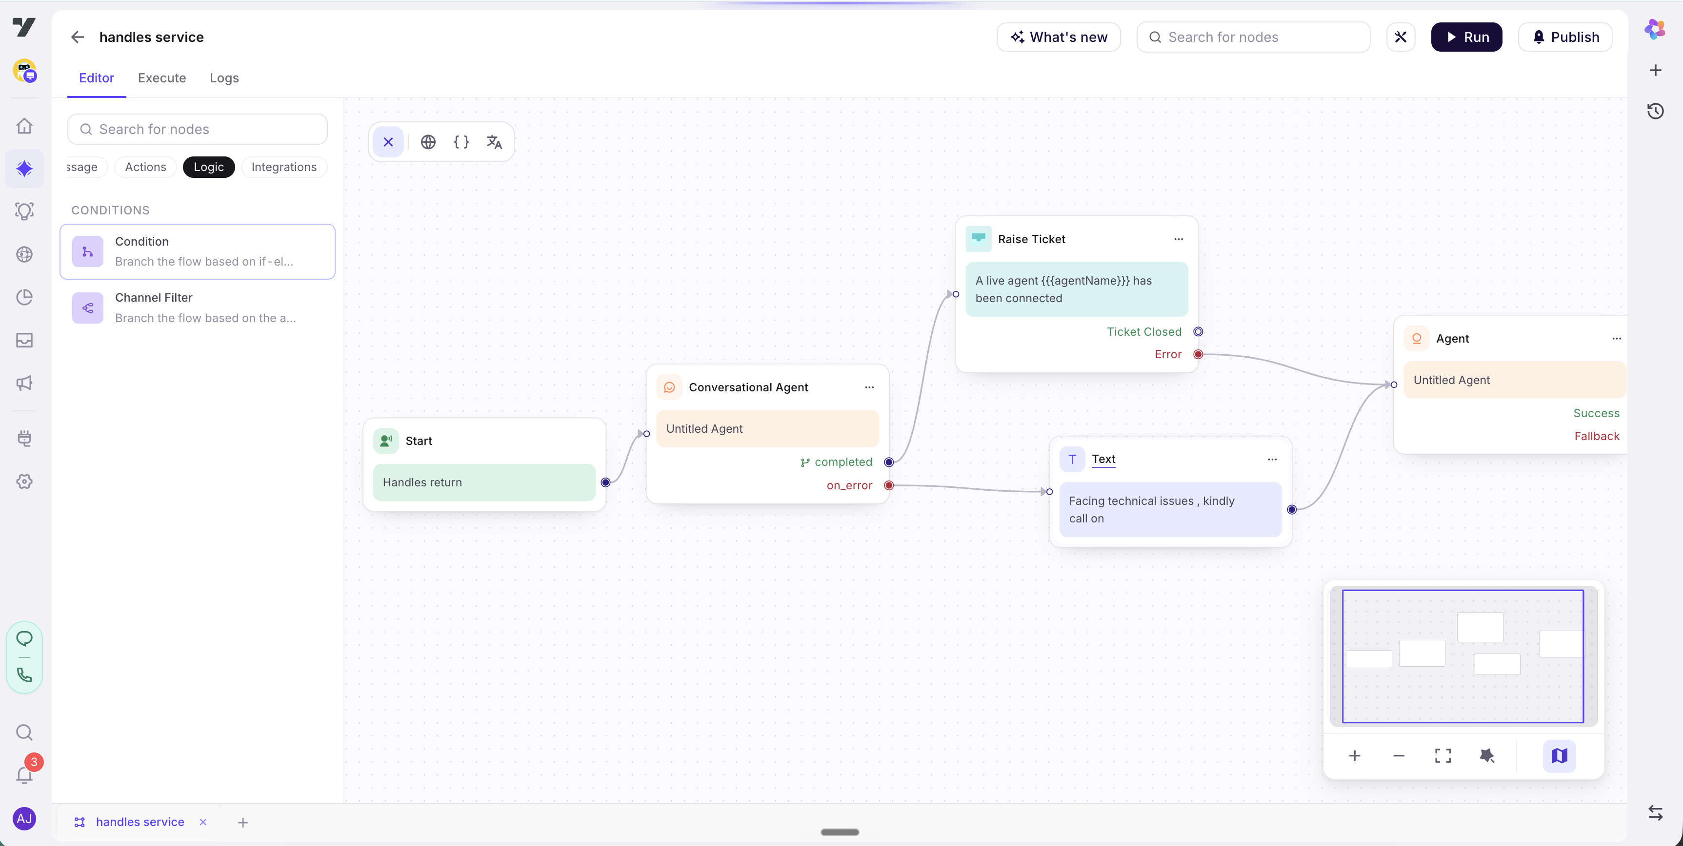Screen dimensions: 1683x846
Task: Select the handles service bottom tab
Action: pos(139,822)
